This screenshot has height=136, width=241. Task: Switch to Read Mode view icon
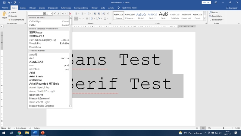pos(197,128)
